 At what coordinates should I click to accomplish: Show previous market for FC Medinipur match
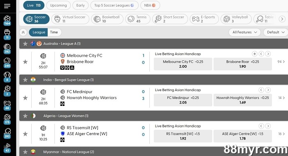[x=261, y=90]
